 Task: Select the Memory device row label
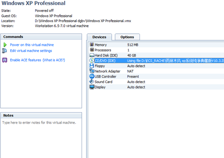[101, 45]
